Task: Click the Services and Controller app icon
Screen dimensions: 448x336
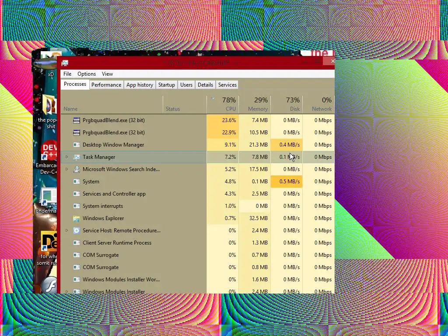Action: point(76,194)
